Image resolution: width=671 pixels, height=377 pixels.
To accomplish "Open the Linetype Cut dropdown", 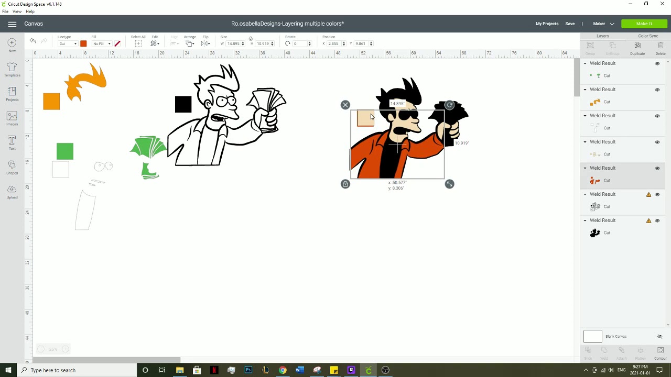I will 68,44.
